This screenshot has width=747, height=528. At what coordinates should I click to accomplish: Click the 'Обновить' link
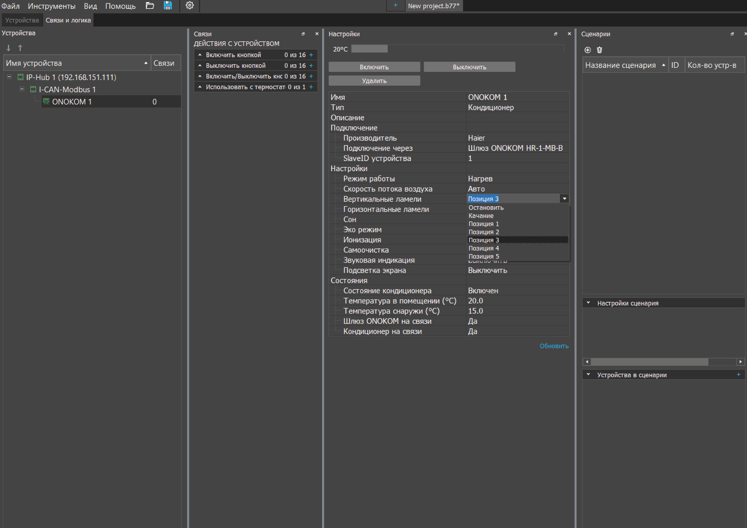click(x=554, y=346)
